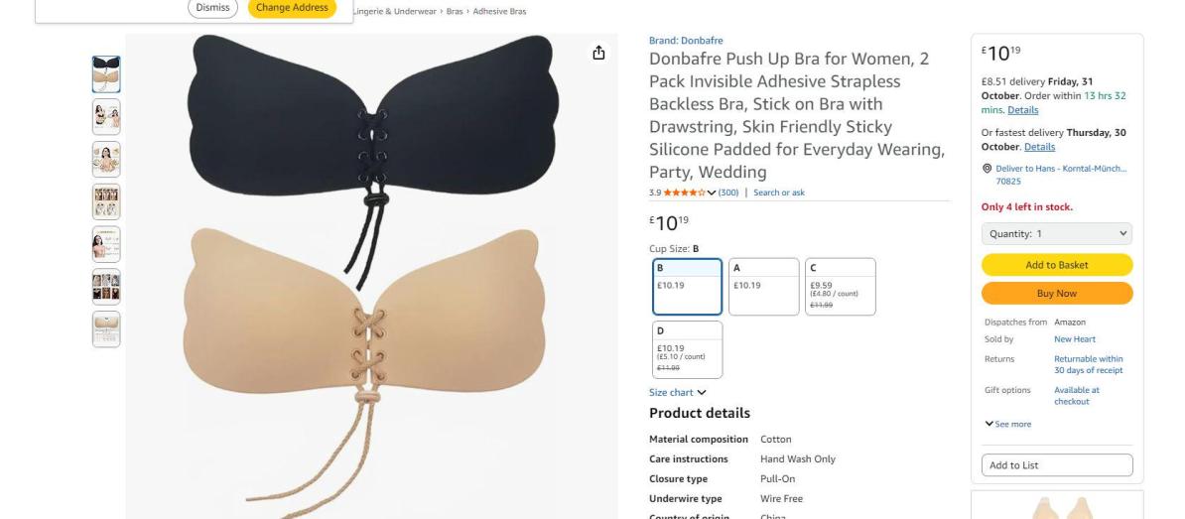Click the Change Address button

pyautogui.click(x=292, y=8)
